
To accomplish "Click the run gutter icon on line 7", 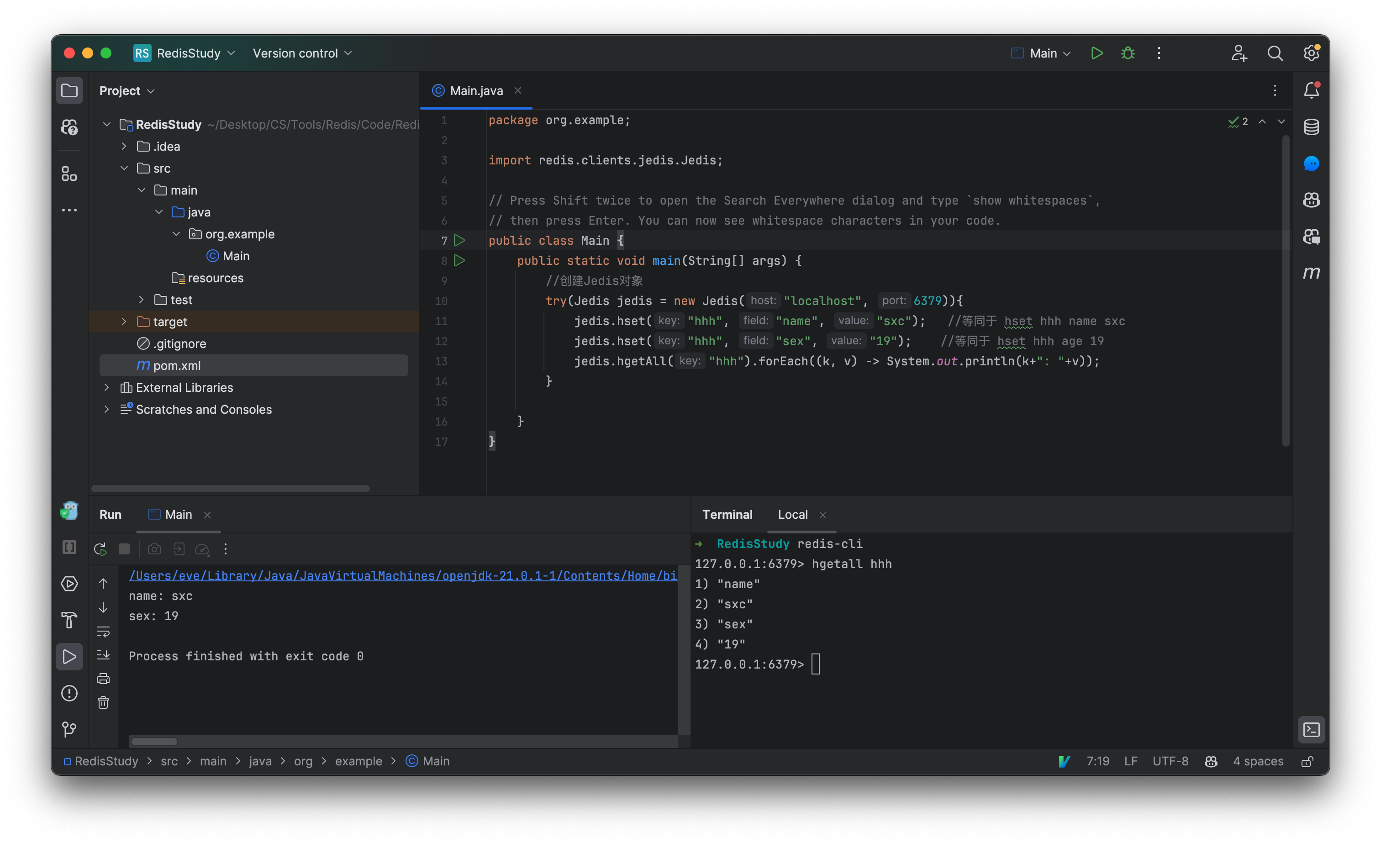I will pos(459,241).
